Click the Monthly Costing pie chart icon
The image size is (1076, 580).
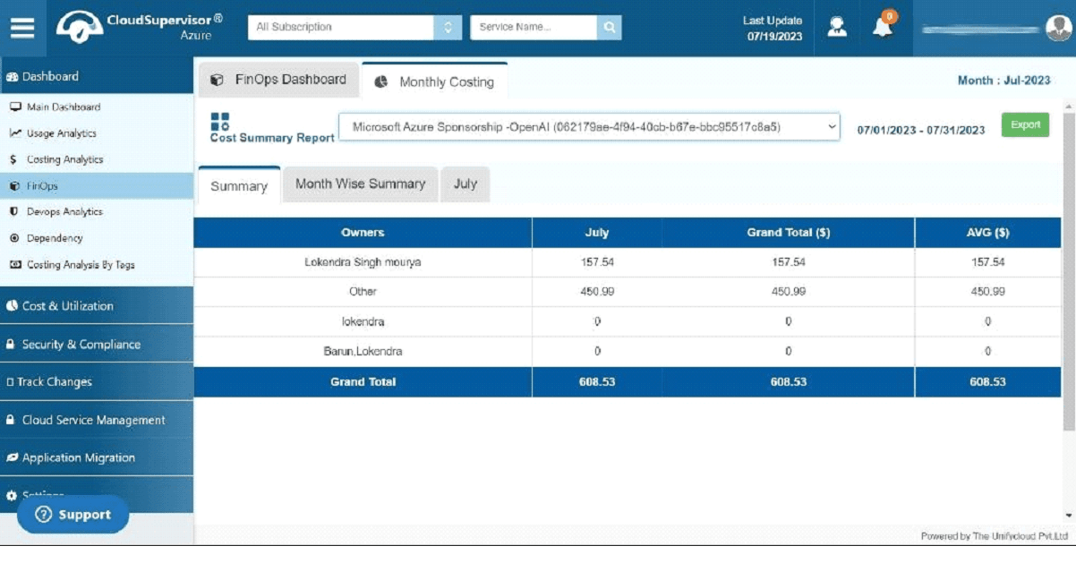[381, 82]
